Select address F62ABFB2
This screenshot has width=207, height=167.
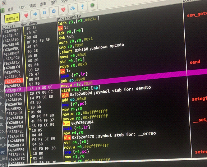(10, 31)
